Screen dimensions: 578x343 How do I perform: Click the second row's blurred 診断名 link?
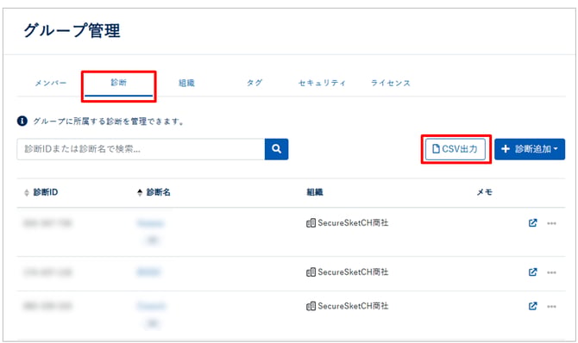click(148, 272)
